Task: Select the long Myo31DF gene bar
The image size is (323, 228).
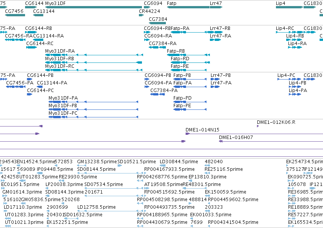Action: (x=93, y=8)
